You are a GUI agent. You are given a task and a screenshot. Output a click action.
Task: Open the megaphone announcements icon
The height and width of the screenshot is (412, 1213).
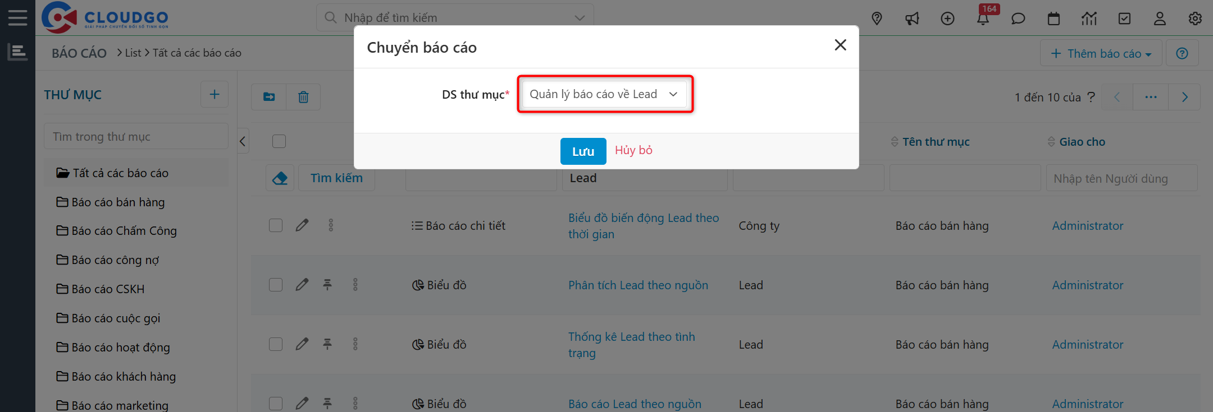(x=912, y=19)
